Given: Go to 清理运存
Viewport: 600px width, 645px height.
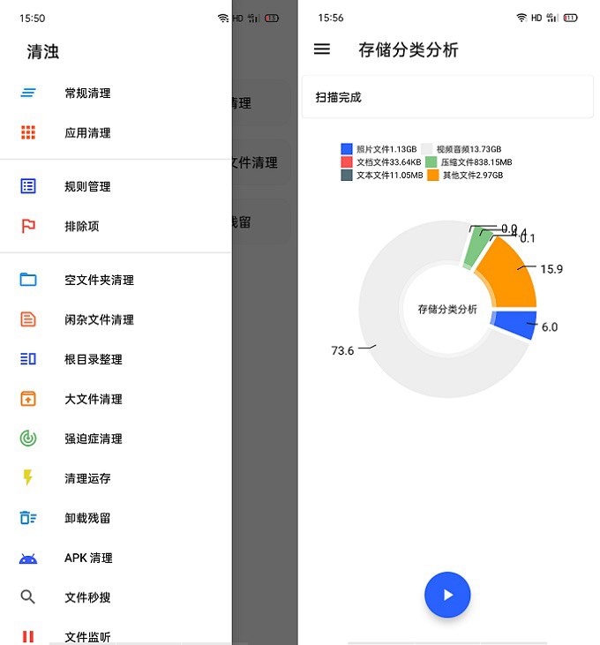Looking at the screenshot, I should tap(116, 477).
